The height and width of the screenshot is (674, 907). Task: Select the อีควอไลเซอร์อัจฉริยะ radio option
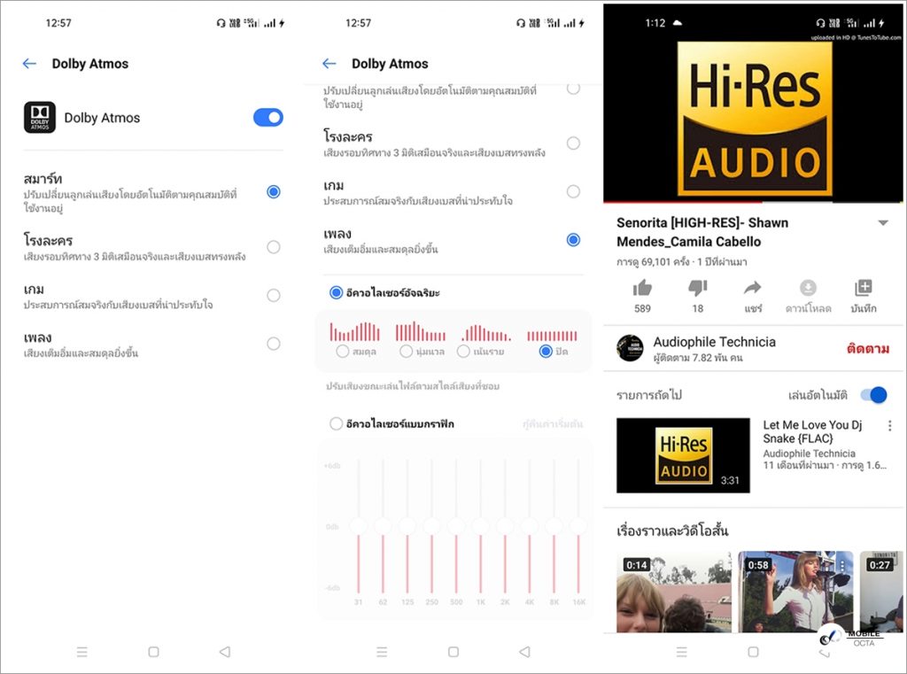(x=336, y=293)
